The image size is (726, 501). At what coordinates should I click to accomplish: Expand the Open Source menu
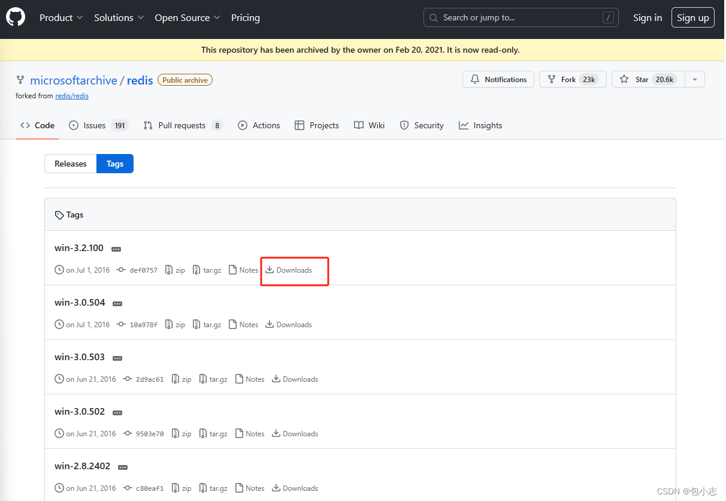point(187,18)
